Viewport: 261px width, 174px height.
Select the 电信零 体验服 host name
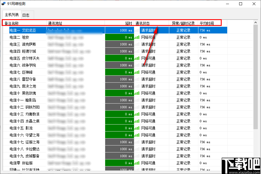(21, 163)
